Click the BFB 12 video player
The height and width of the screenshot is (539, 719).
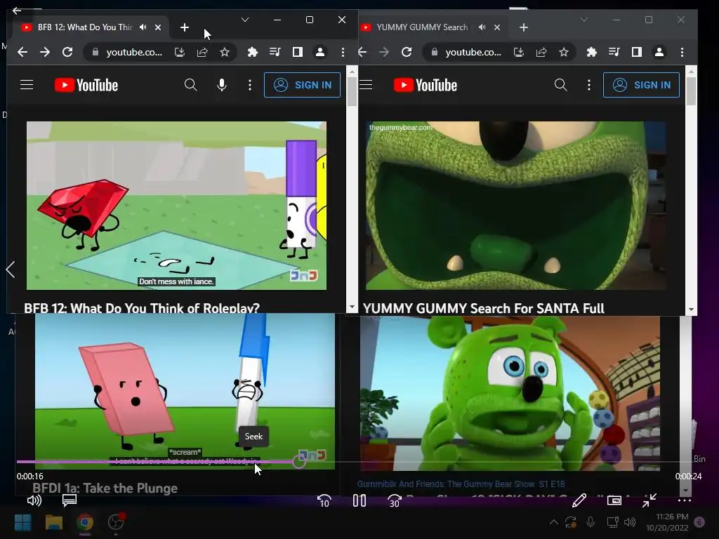coord(176,206)
